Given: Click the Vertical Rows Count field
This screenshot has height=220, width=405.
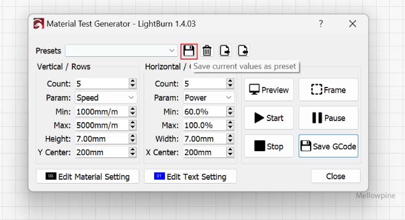Looking at the screenshot, I should [x=102, y=84].
